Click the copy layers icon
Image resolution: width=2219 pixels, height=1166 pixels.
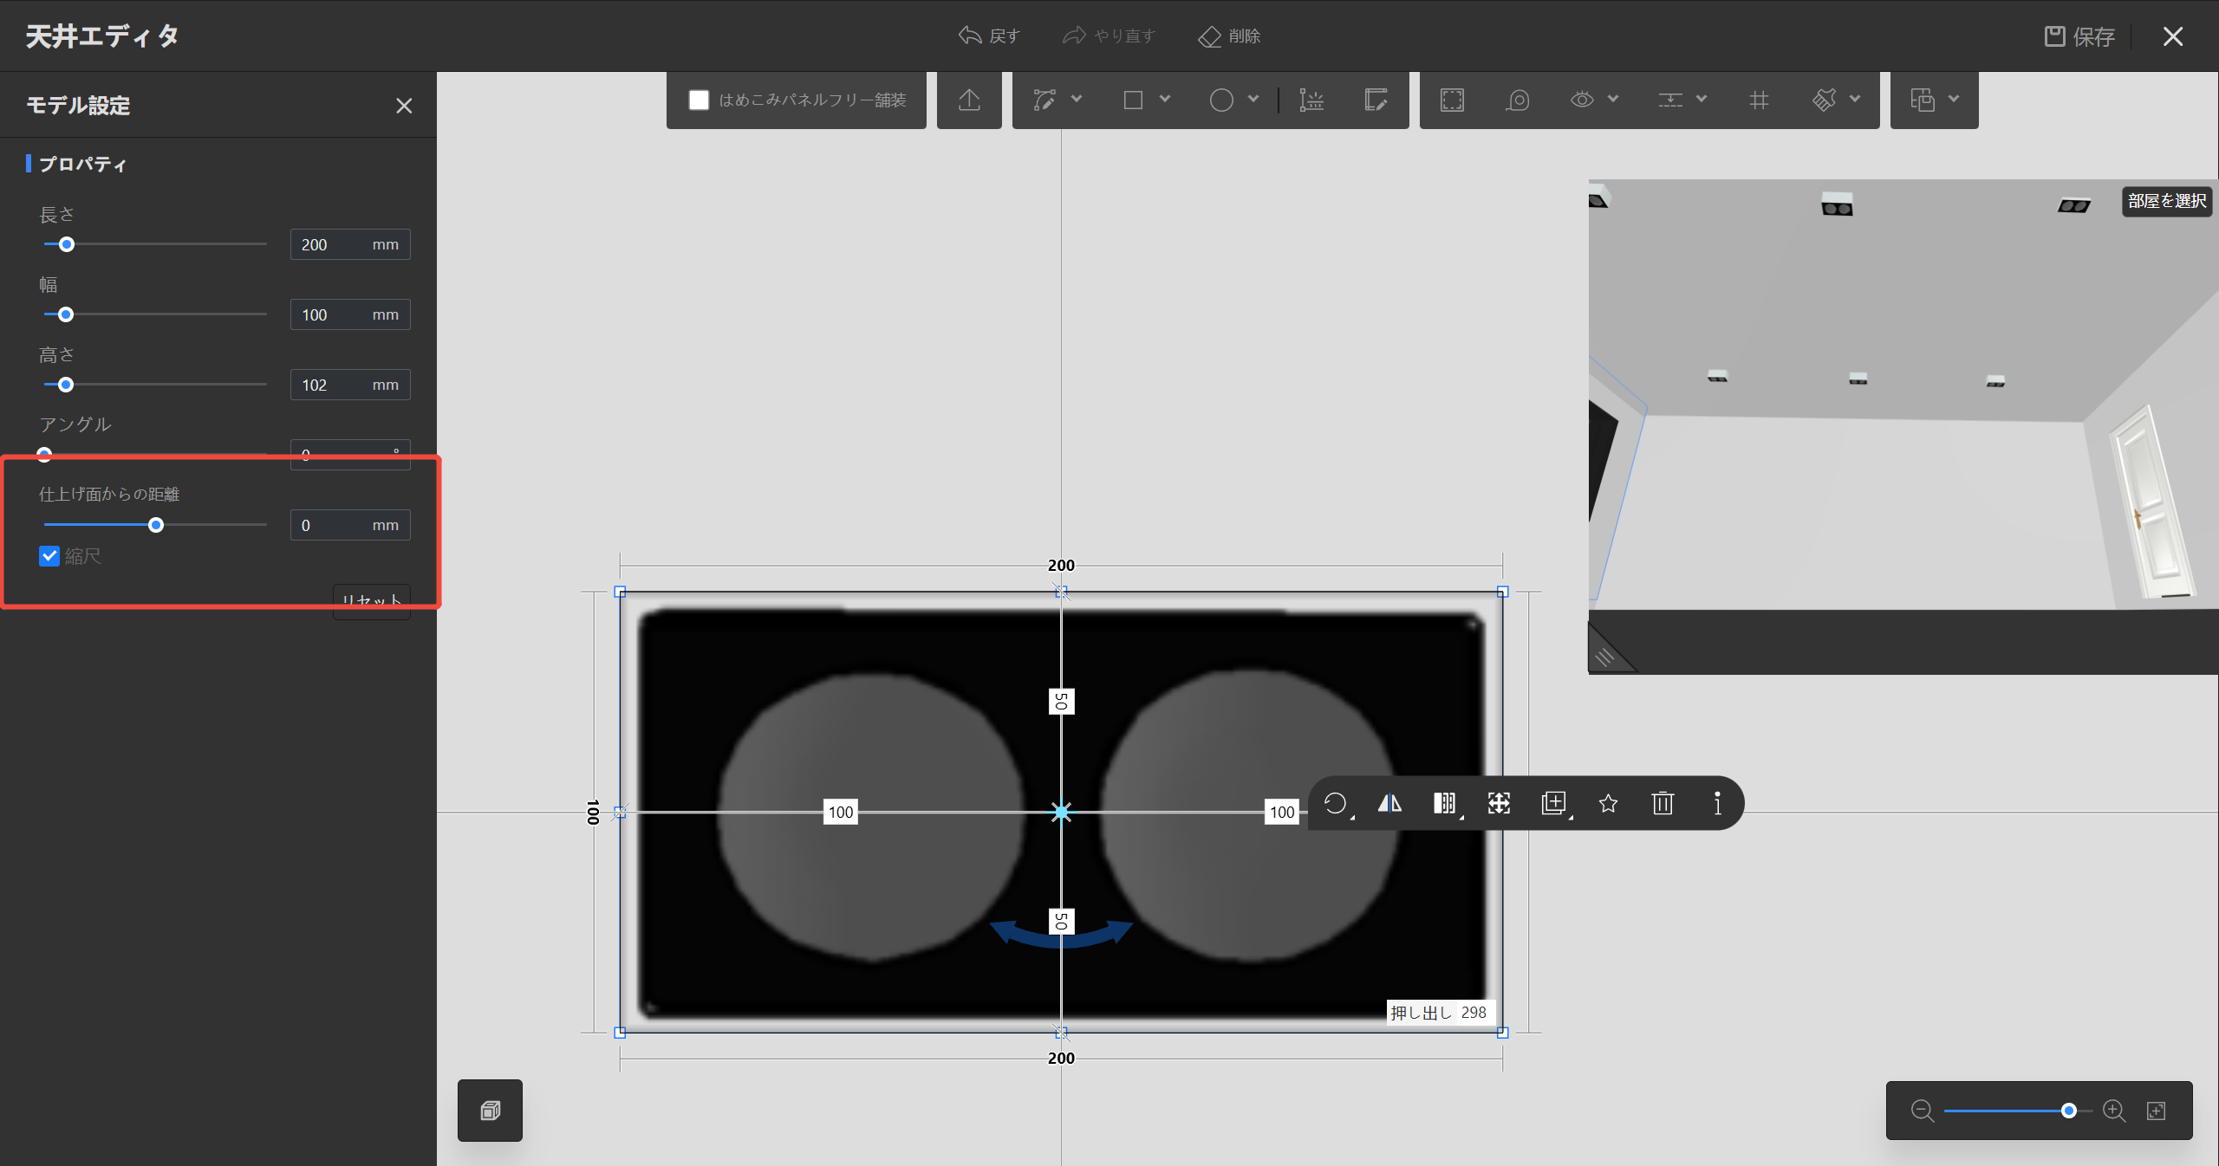(1923, 100)
